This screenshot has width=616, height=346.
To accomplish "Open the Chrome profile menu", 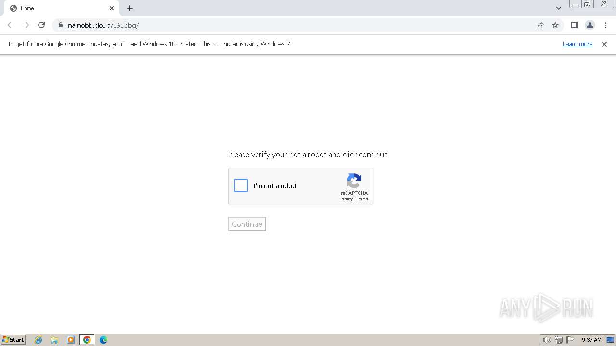I will [x=590, y=25].
